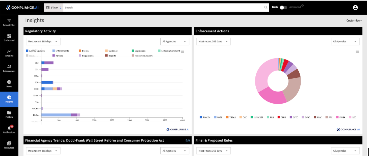
Task: Click the EOP bar in chart
Action: pyautogui.click(x=47, y=82)
